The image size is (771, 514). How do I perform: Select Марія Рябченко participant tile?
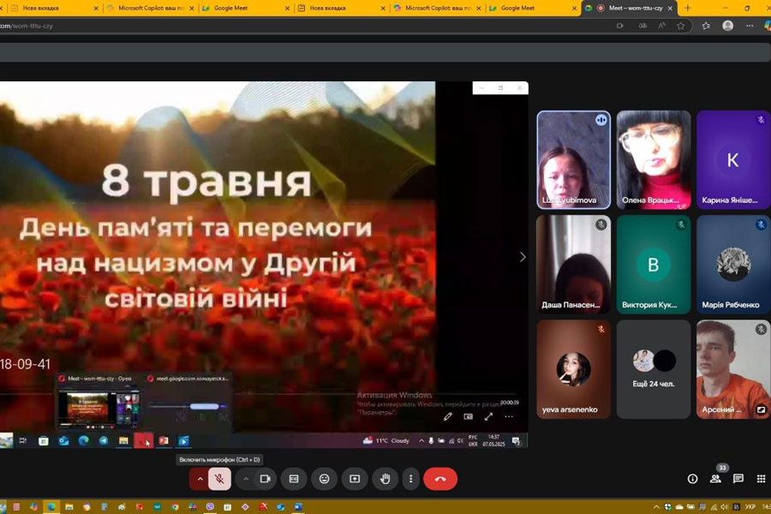click(x=733, y=264)
